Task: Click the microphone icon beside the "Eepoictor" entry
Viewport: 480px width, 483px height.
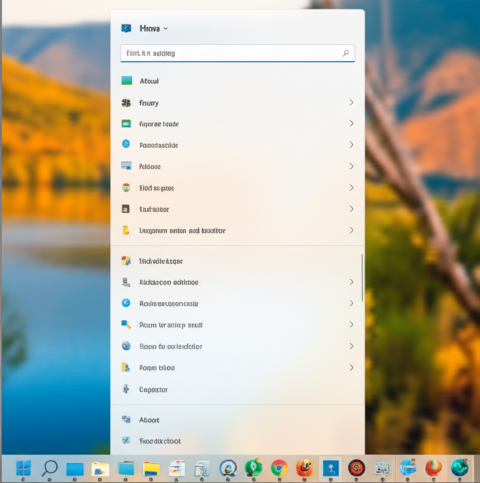Action: (x=126, y=389)
